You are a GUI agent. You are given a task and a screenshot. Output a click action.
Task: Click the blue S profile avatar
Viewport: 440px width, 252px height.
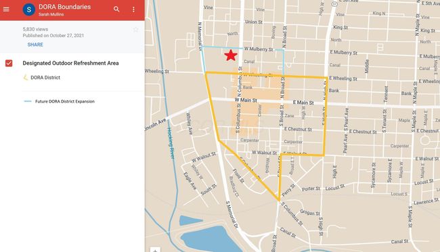29,9
